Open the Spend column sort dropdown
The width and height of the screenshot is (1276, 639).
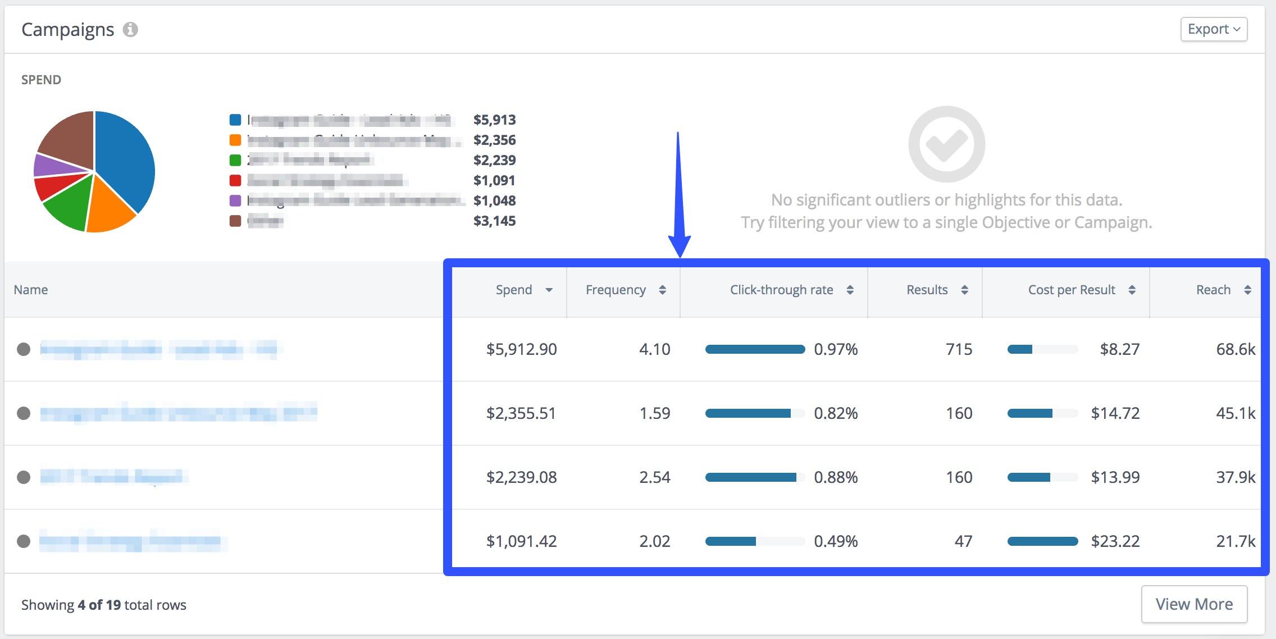point(550,290)
